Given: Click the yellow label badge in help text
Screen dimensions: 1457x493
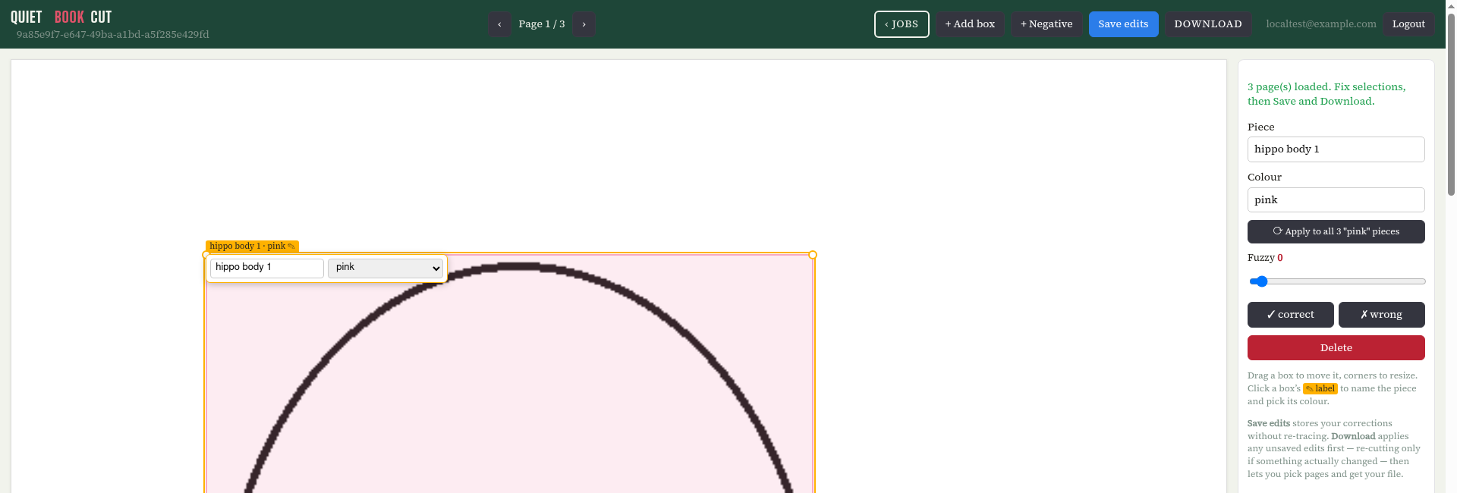Looking at the screenshot, I should point(1320,388).
